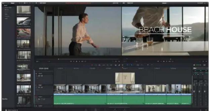
Task: Open the Deliver page tab
Action: coord(125,110)
